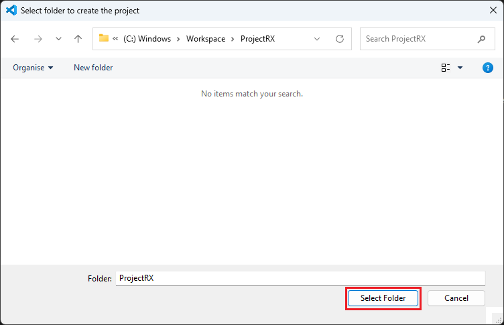Go back using the back arrow
The height and width of the screenshot is (325, 504).
[15, 39]
